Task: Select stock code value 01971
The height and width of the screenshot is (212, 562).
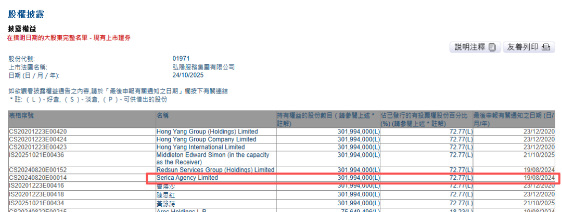Action: (x=181, y=58)
